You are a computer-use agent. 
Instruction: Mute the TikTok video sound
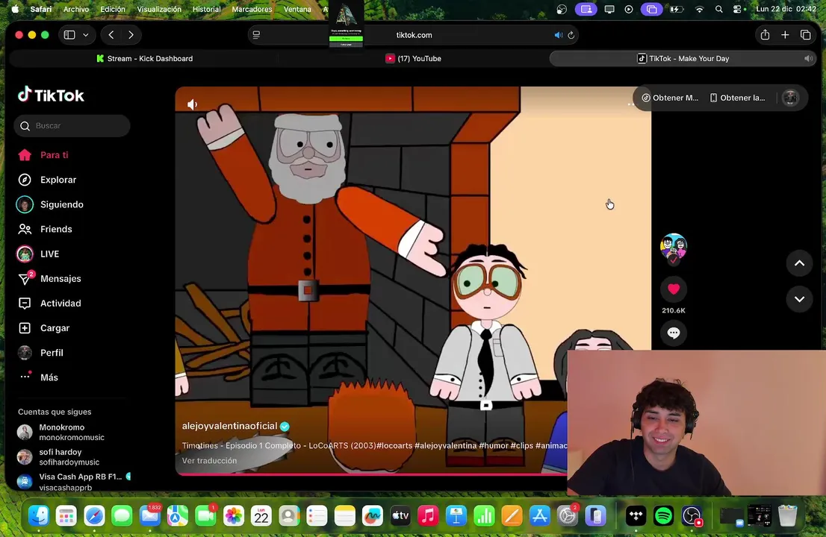[192, 104]
